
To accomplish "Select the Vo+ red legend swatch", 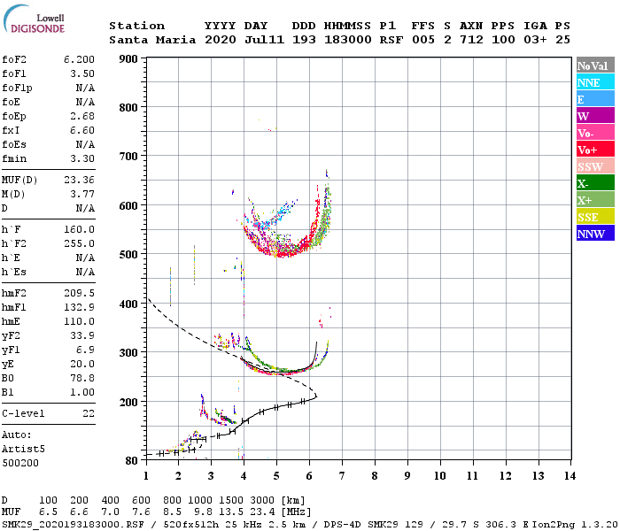I will coord(595,149).
